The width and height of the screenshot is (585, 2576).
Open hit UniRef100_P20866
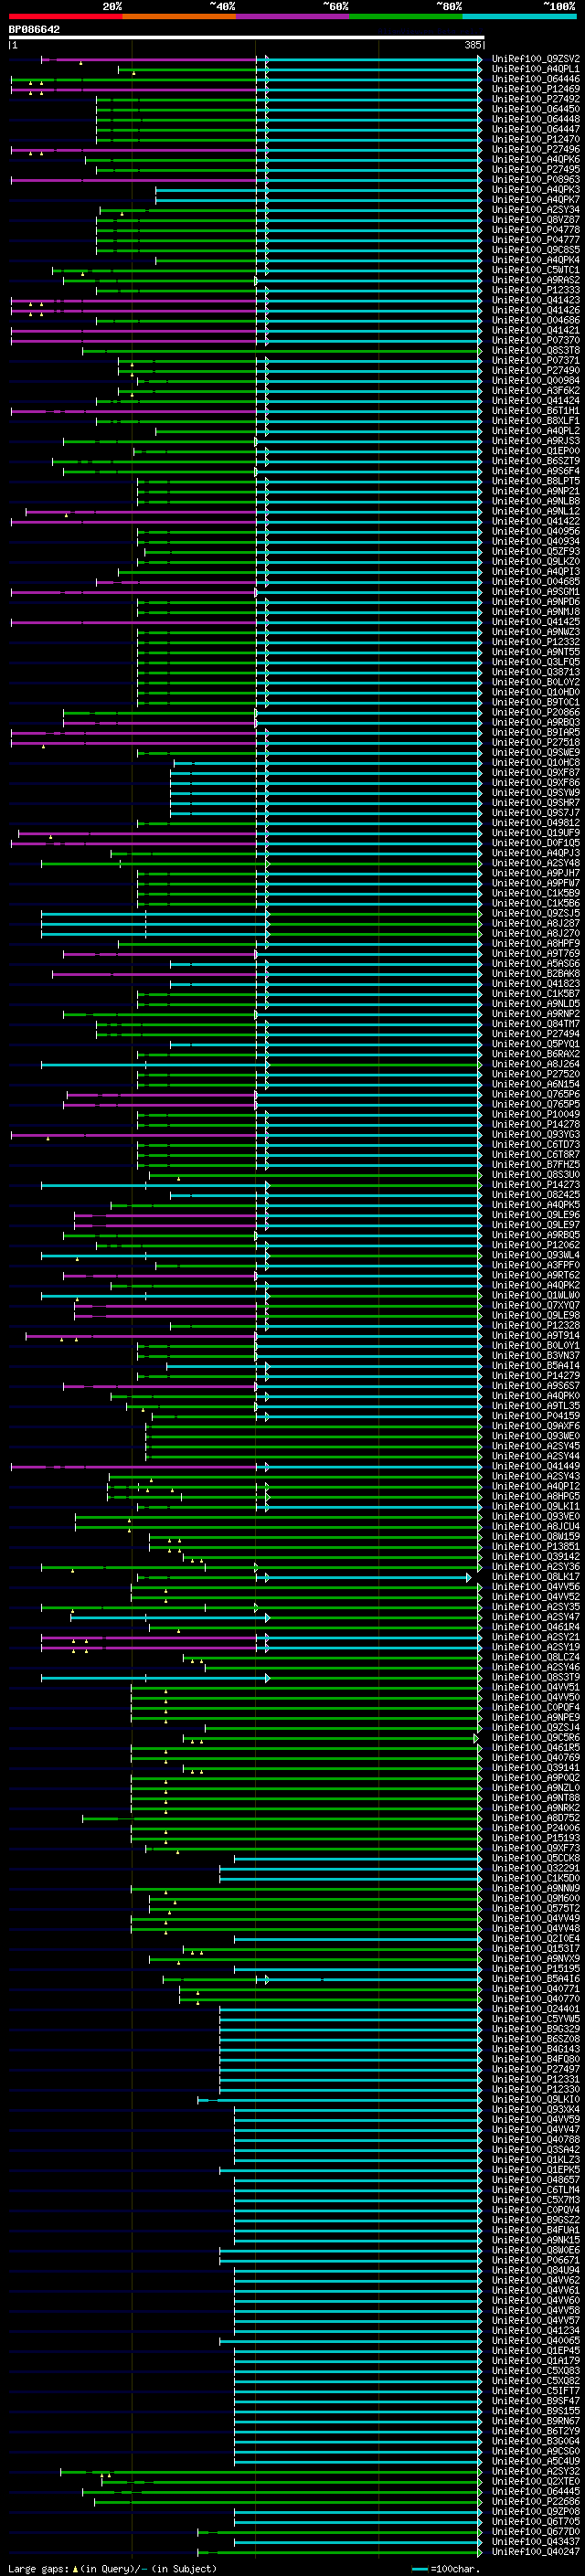point(536,713)
